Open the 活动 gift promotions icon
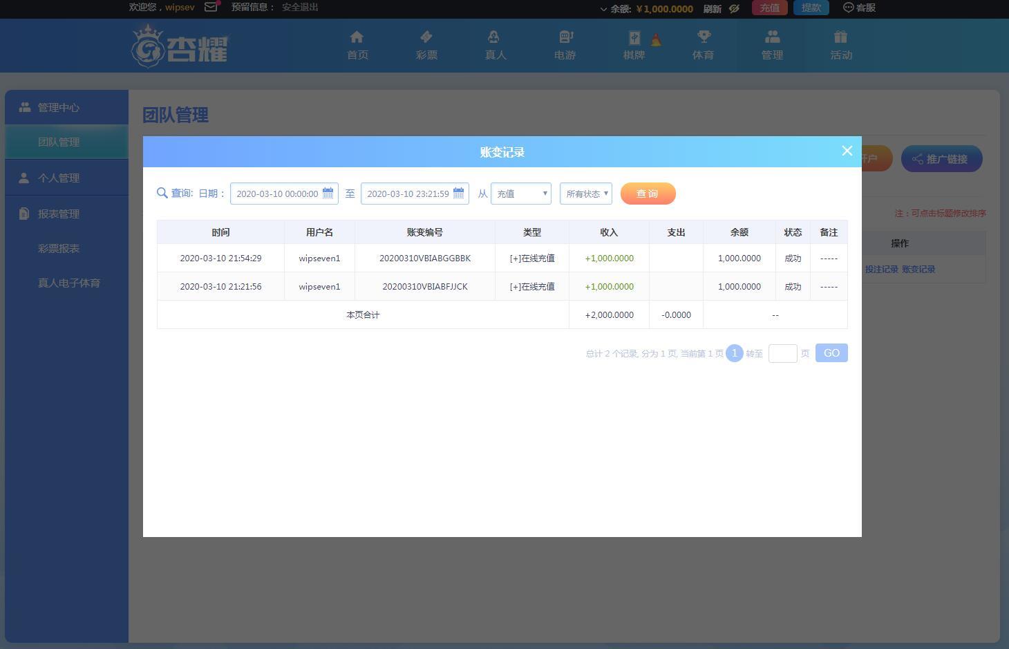1009x649 pixels. point(841,37)
